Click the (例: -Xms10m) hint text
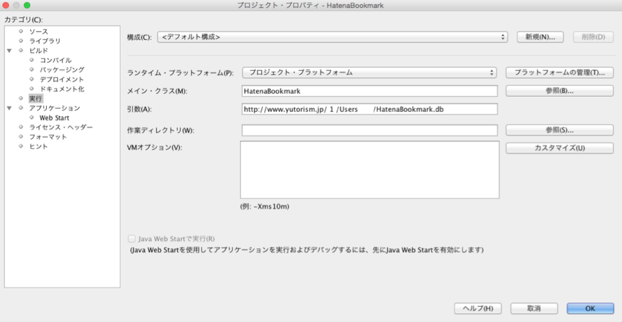This screenshot has width=622, height=322. (265, 207)
